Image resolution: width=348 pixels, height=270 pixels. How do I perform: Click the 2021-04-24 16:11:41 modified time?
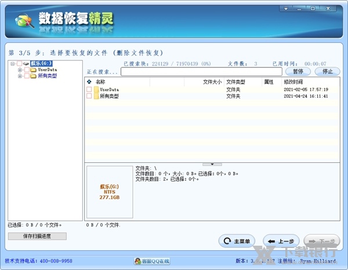click(x=306, y=96)
